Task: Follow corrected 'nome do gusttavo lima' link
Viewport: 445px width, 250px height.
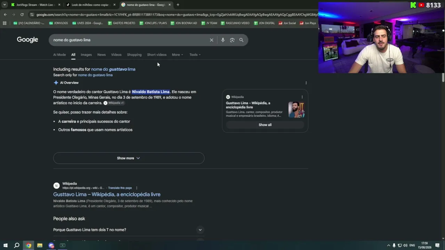Action: [x=113, y=69]
